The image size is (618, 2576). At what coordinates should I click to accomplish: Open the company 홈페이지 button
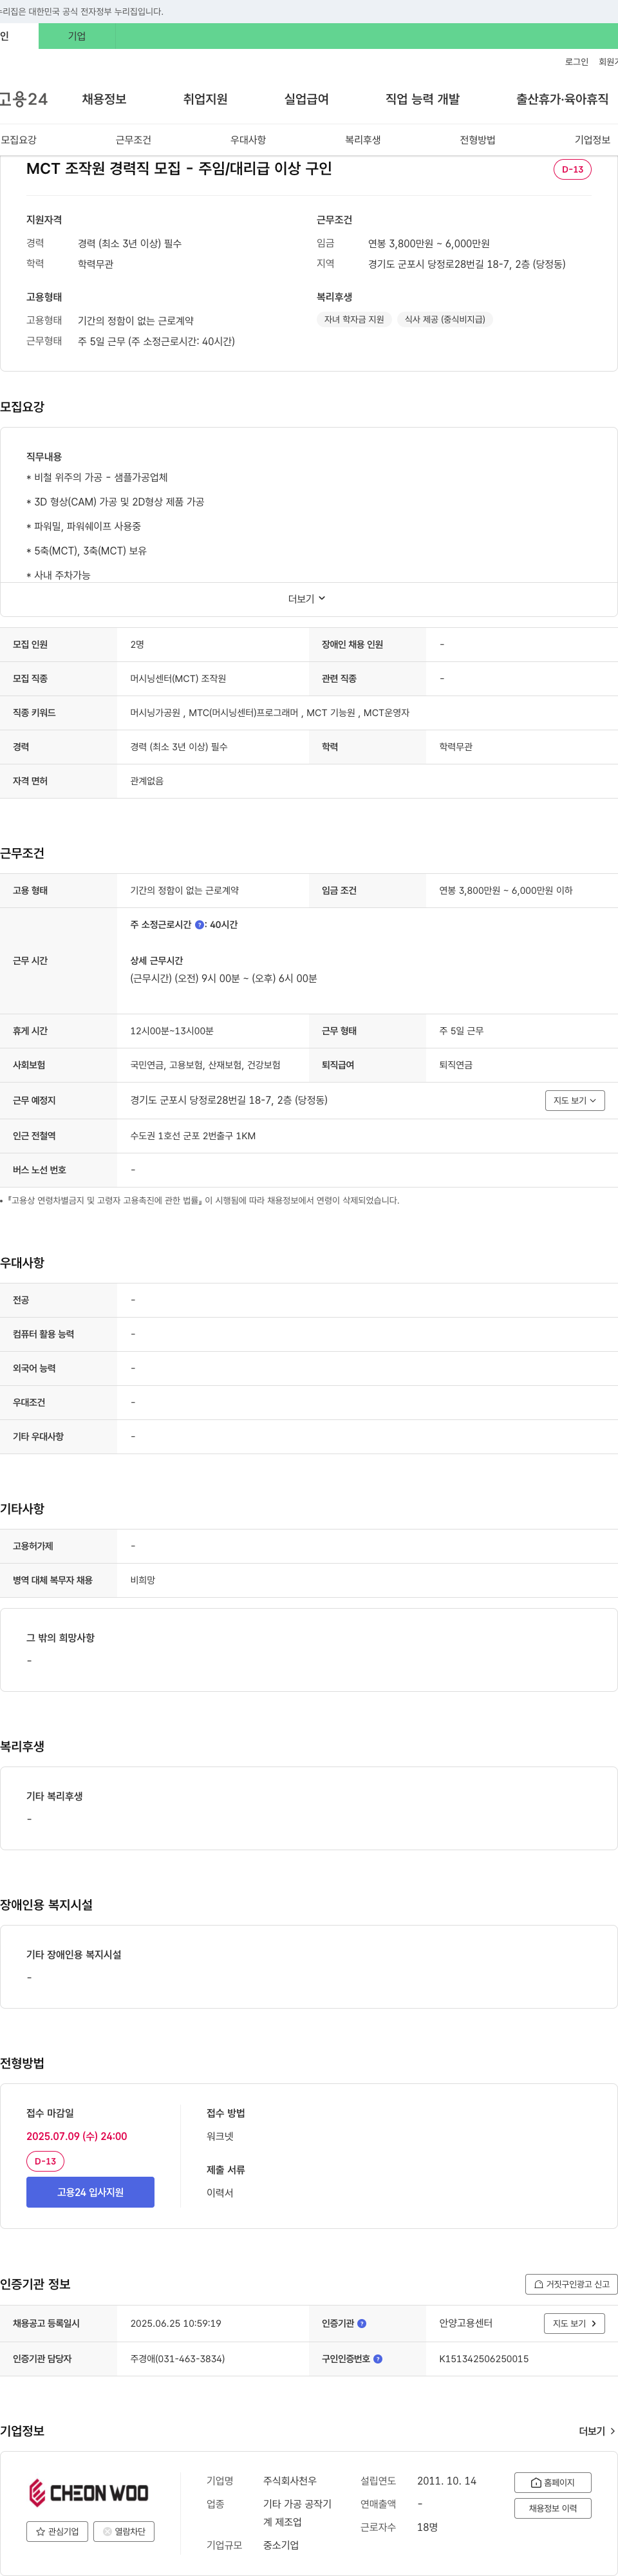click(552, 2482)
